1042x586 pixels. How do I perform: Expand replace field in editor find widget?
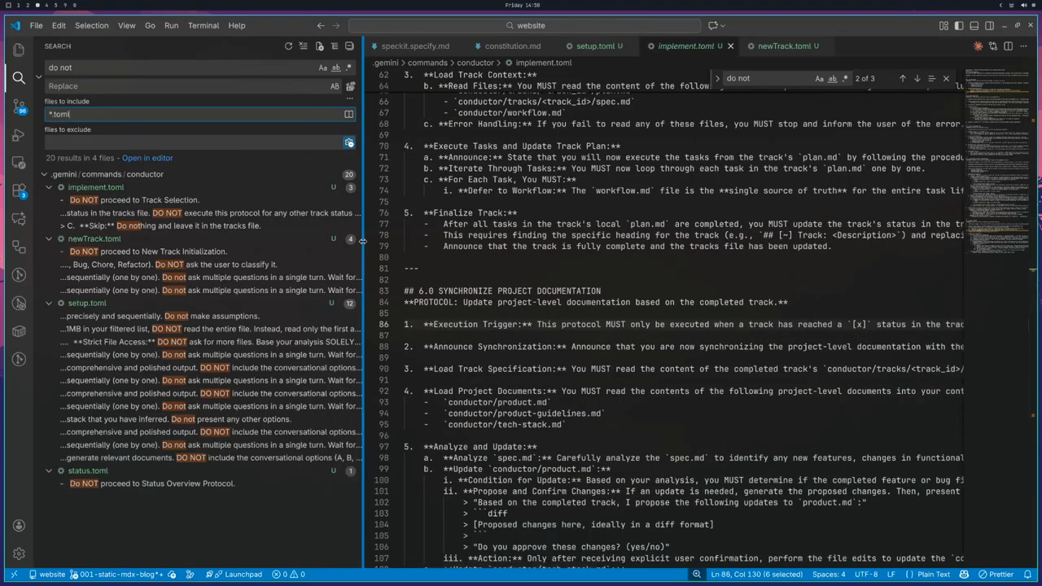pos(717,79)
